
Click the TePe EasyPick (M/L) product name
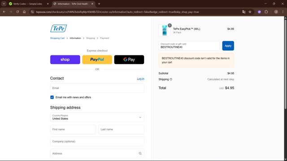(187, 29)
